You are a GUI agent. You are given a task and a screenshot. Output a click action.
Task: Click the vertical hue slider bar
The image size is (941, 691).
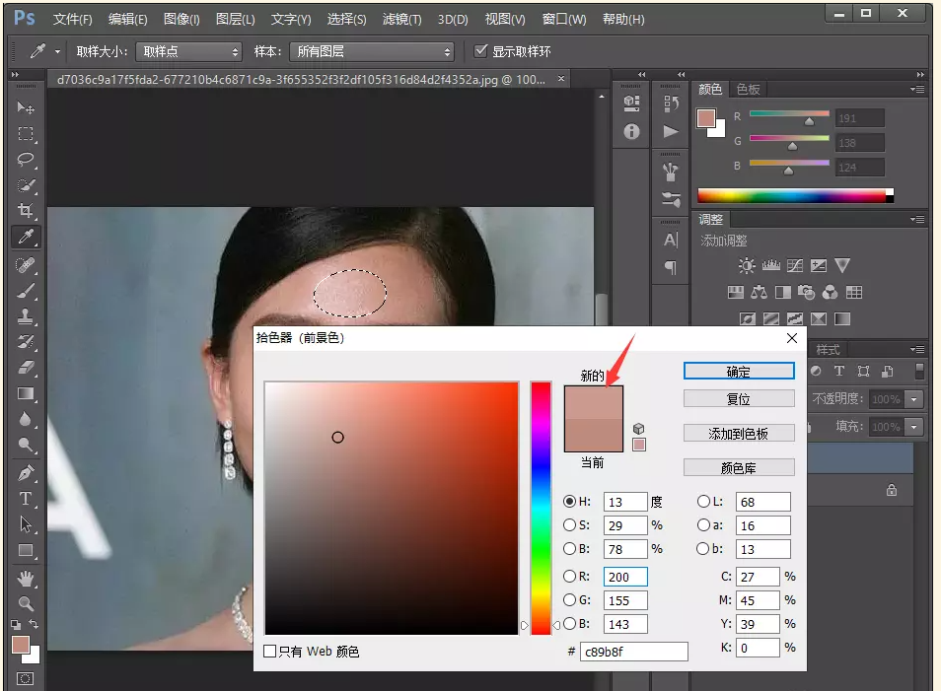click(541, 507)
